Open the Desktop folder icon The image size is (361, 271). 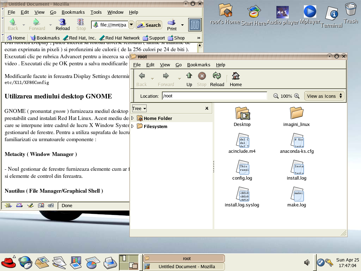coord(242,113)
